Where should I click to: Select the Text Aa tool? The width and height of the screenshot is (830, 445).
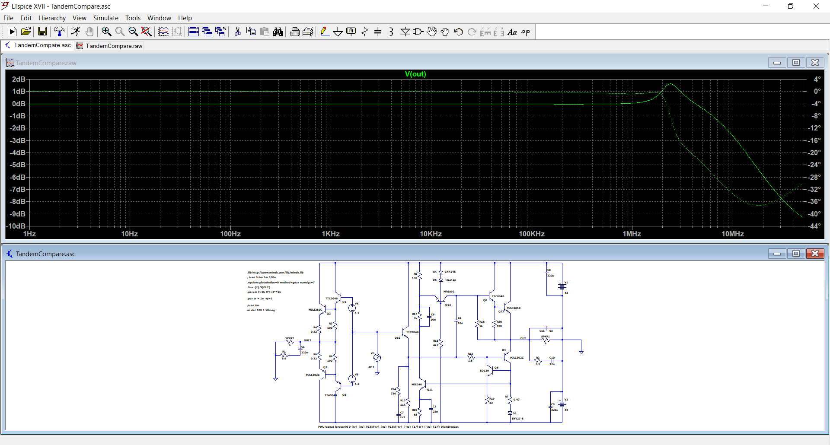click(x=512, y=32)
